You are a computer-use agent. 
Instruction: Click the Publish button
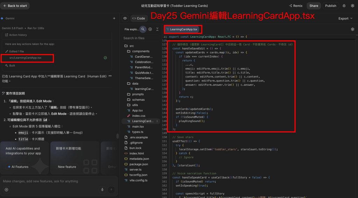[x=330, y=6]
